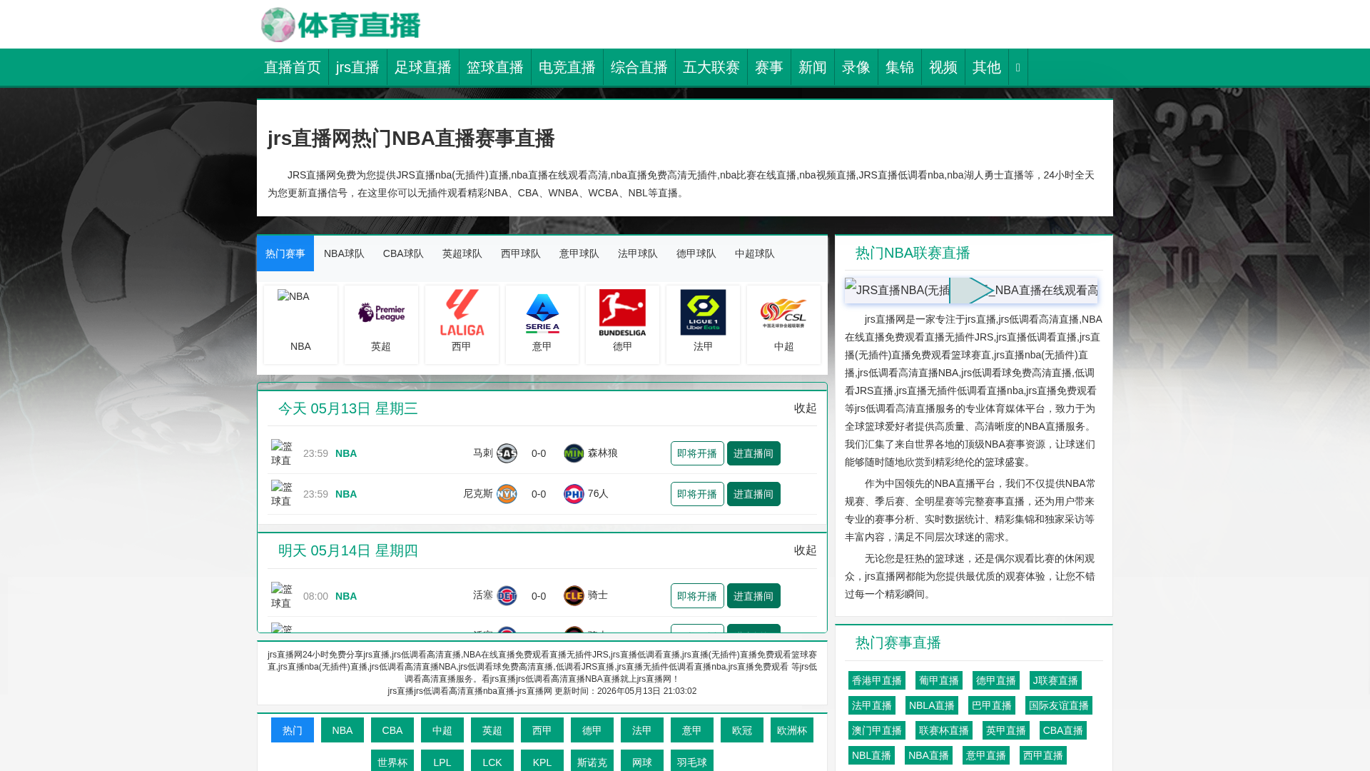Screen dimensions: 1370x771
Task: Open 集锦 navigation item
Action: (900, 67)
